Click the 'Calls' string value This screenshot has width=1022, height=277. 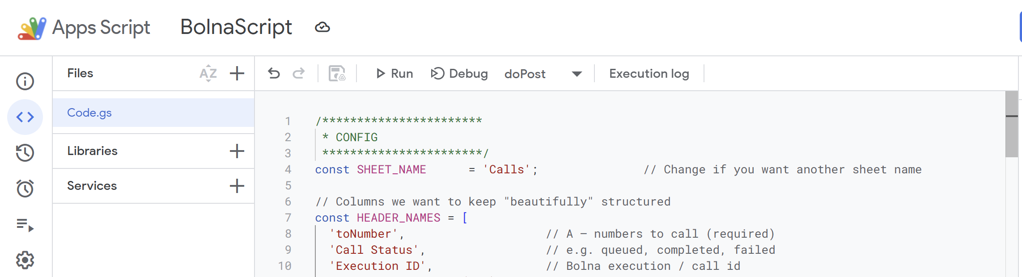[x=506, y=170]
